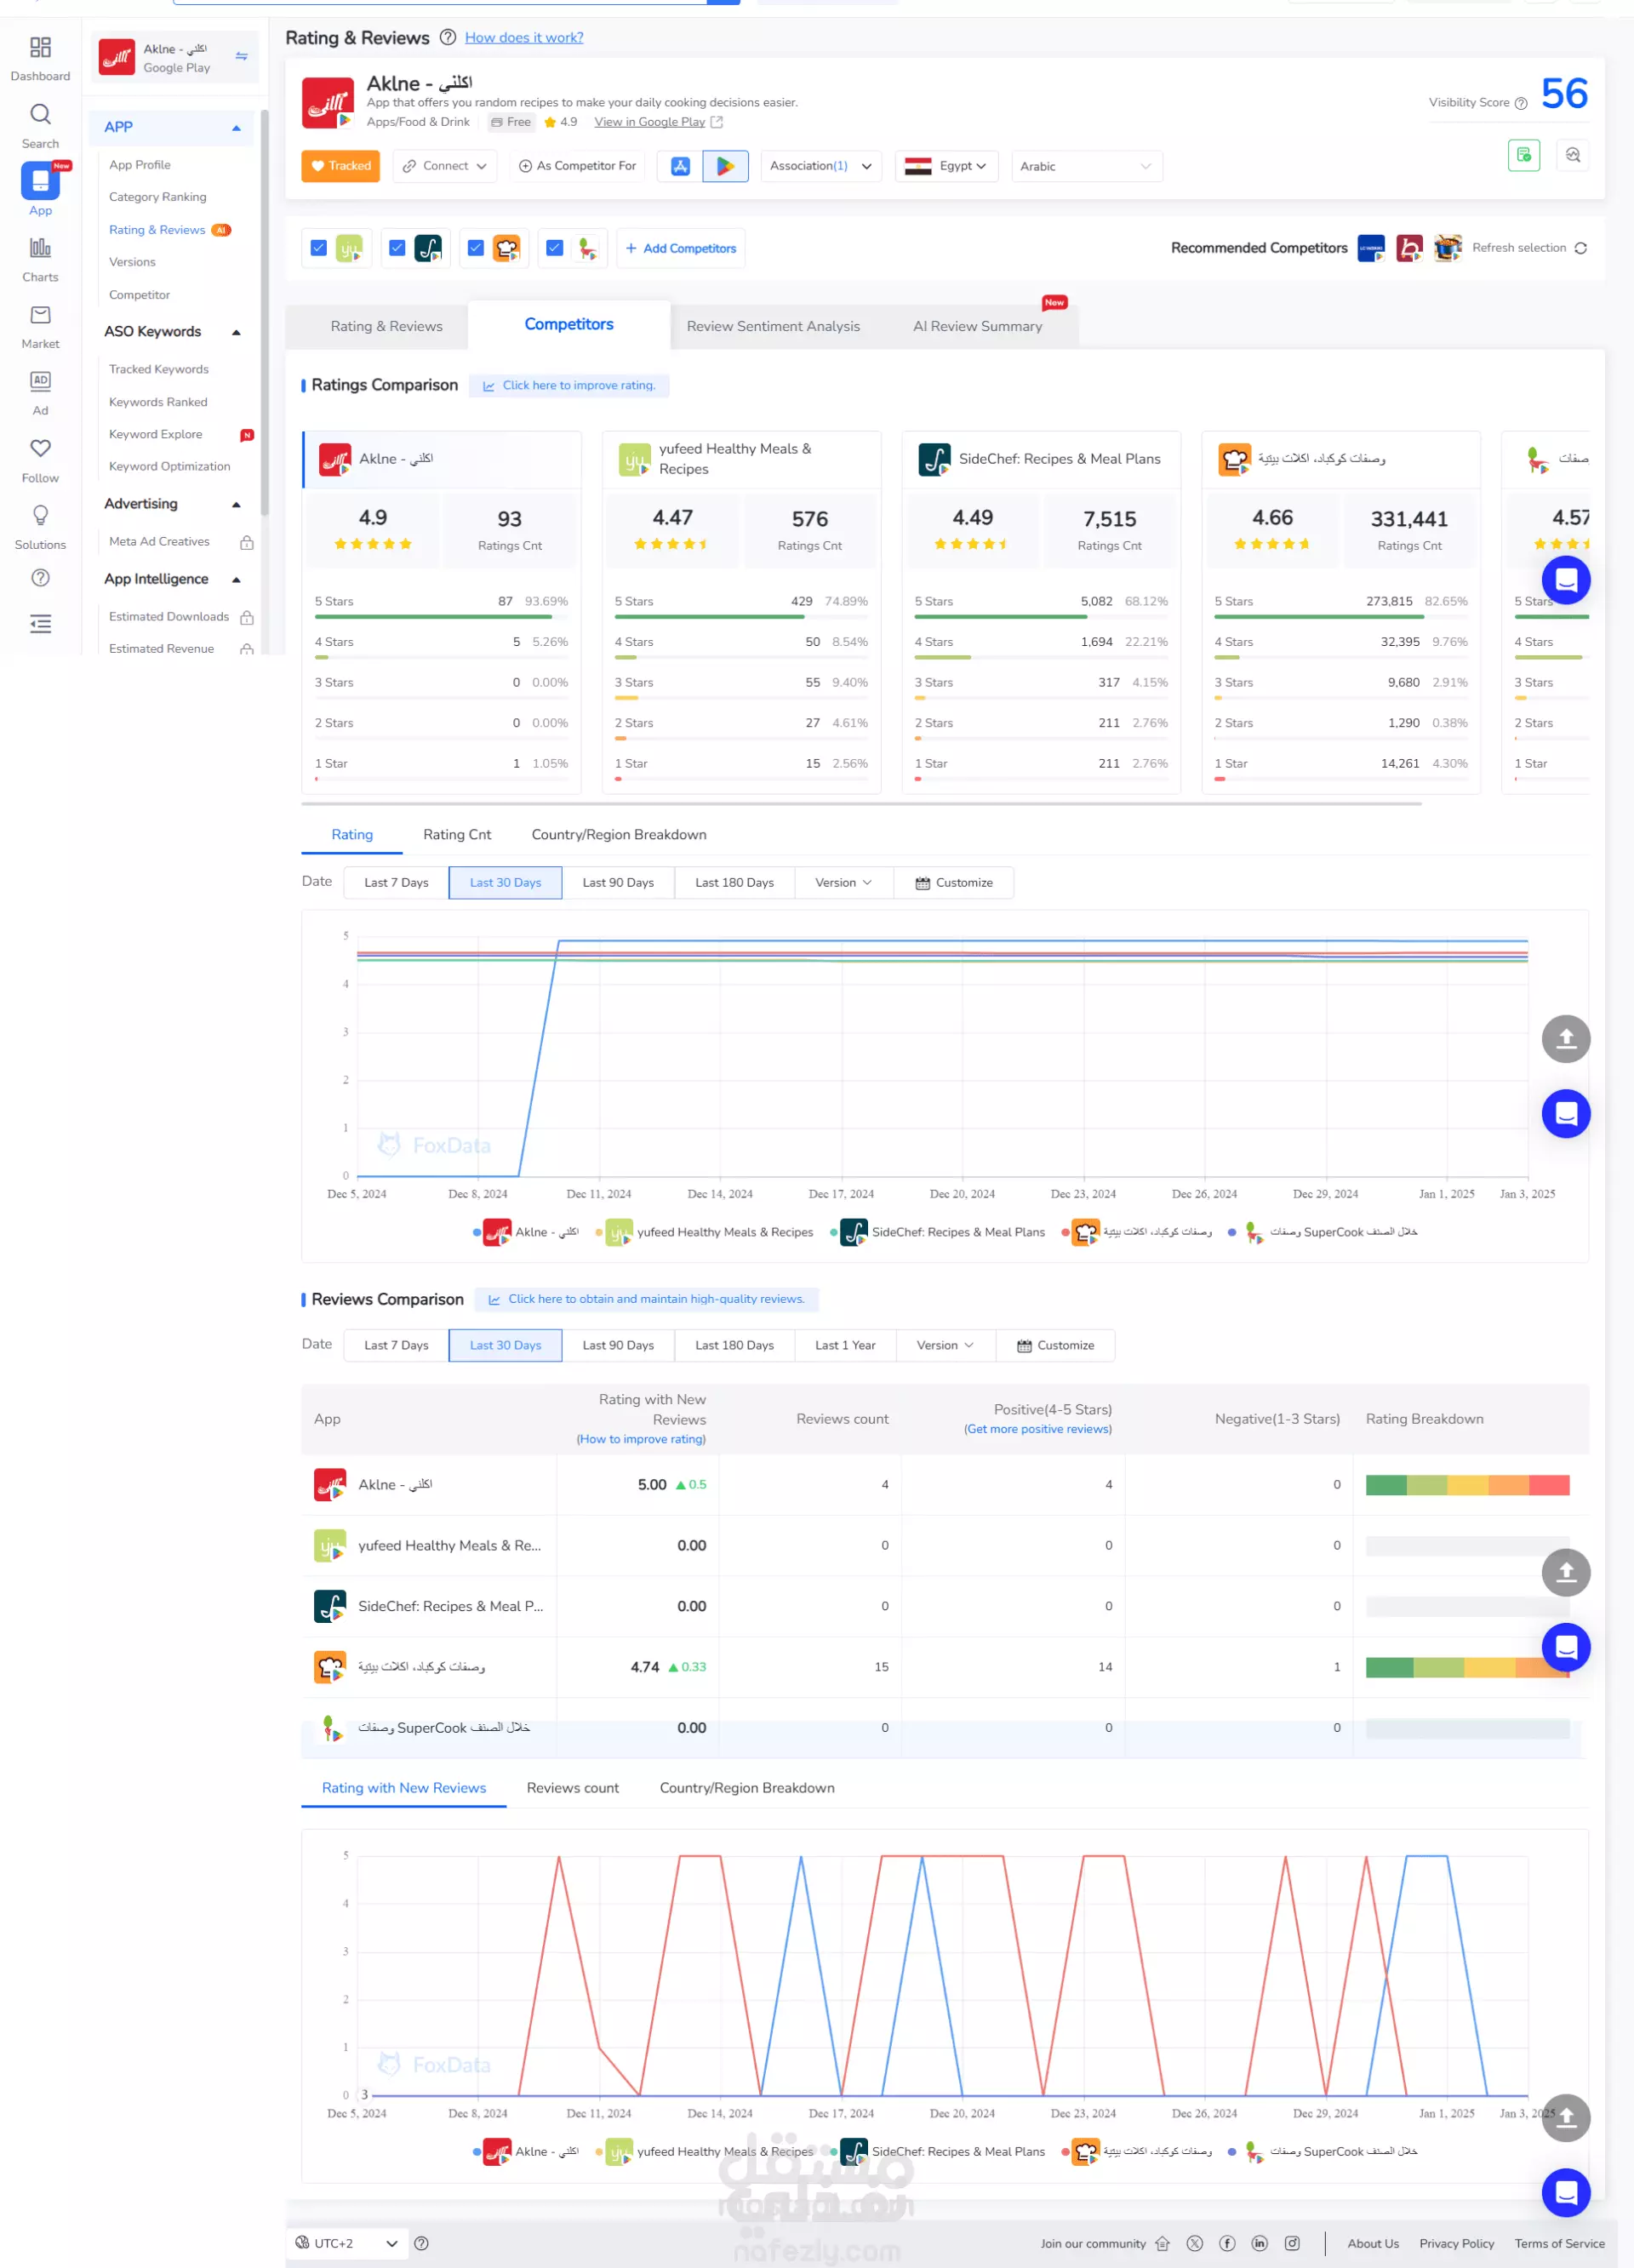
Task: Select Country/Region Breakdown ratings tab
Action: [x=619, y=834]
